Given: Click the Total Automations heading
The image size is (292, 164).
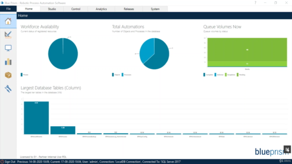Looking at the screenshot, I should pyautogui.click(x=128, y=26).
